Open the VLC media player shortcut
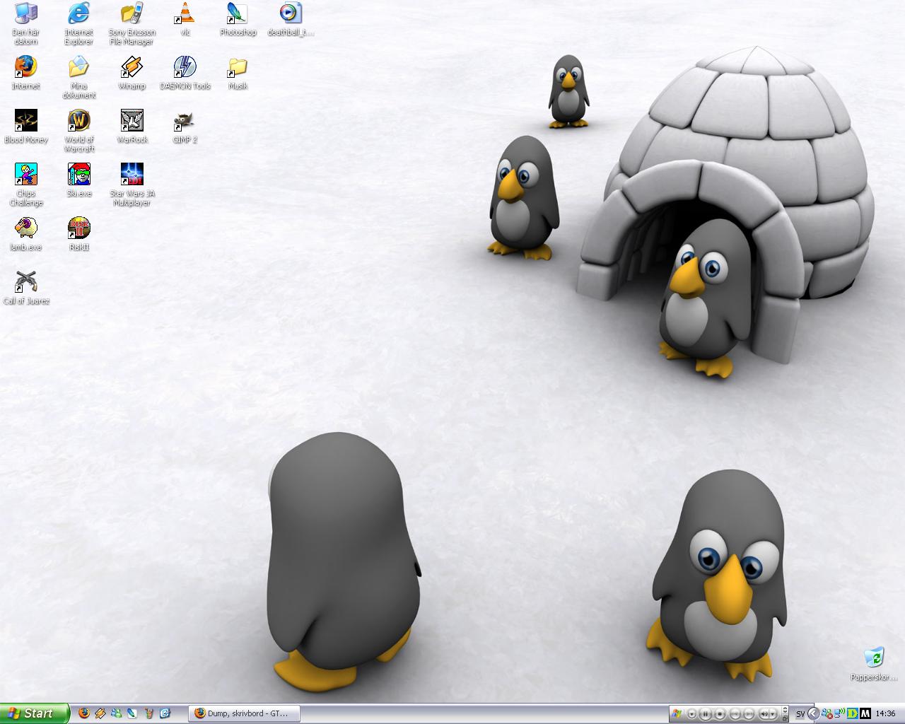905x724 pixels. pos(185,20)
